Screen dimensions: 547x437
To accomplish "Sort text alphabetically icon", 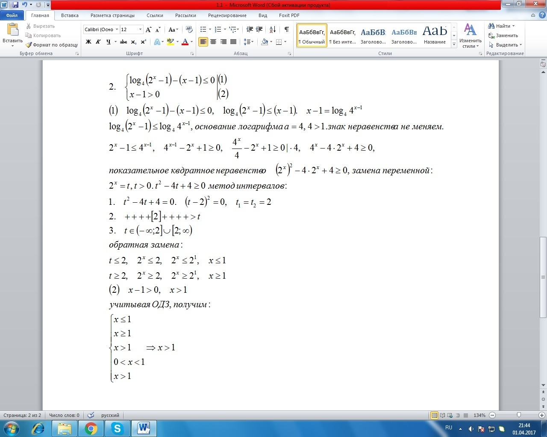I will 272,29.
